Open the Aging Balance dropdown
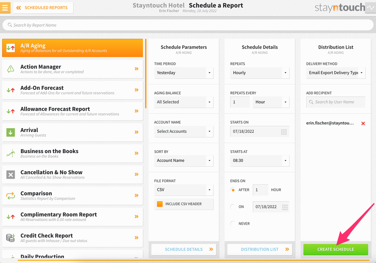This screenshot has height=263, width=376. pyautogui.click(x=184, y=102)
